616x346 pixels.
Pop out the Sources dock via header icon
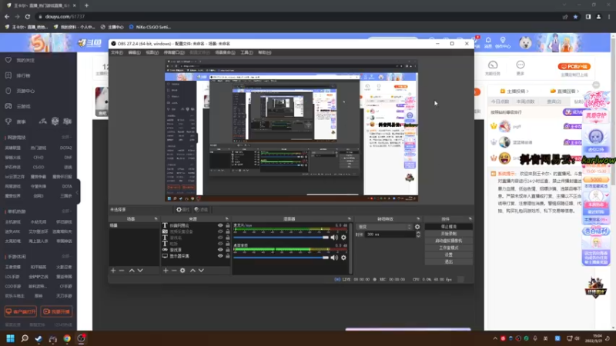226,219
